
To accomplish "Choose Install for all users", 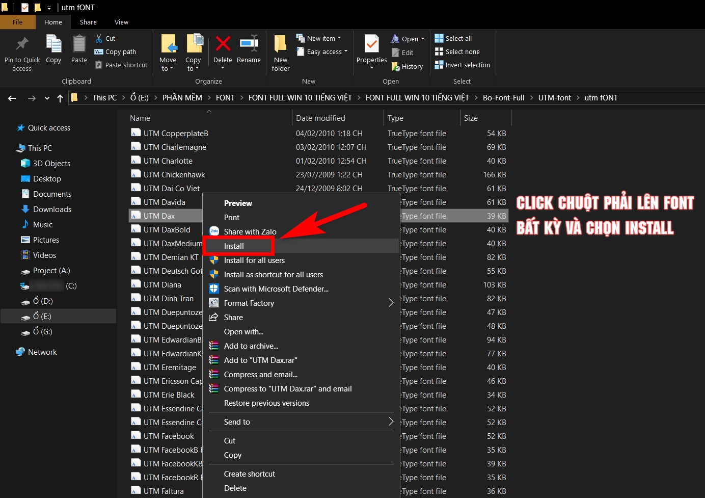I will 254,260.
